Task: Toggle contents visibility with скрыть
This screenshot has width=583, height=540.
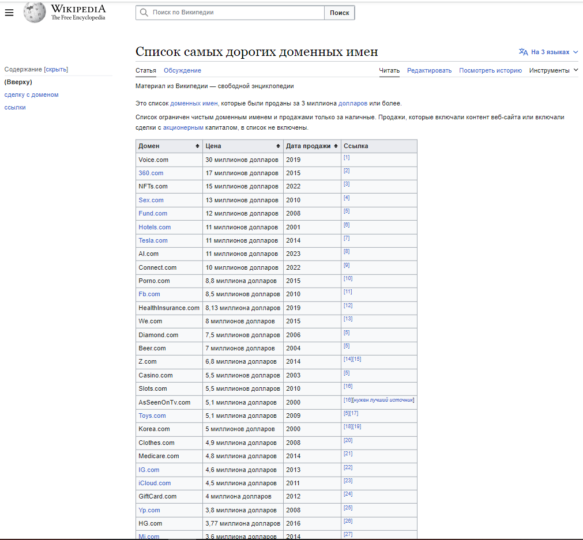Action: pyautogui.click(x=56, y=69)
